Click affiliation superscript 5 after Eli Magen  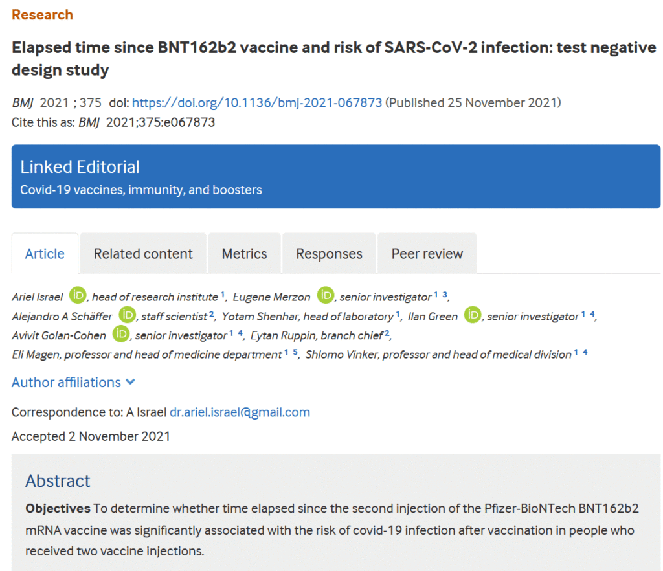coord(295,352)
